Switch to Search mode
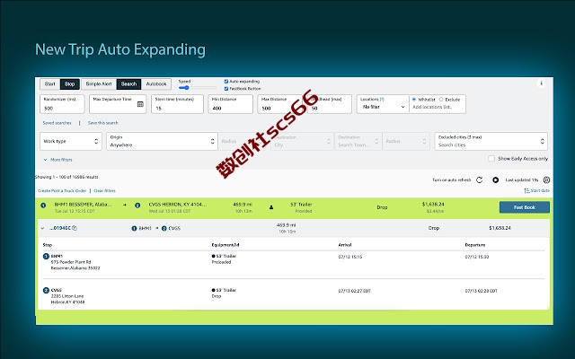575x359 pixels. point(128,83)
